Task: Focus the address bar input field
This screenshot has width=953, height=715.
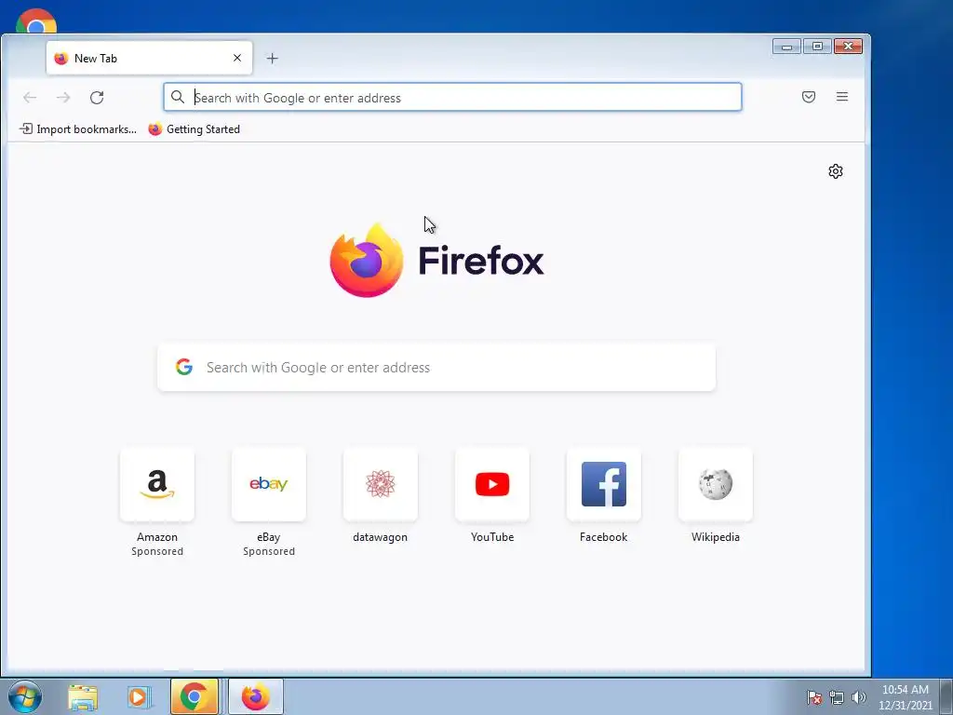Action: 452,97
